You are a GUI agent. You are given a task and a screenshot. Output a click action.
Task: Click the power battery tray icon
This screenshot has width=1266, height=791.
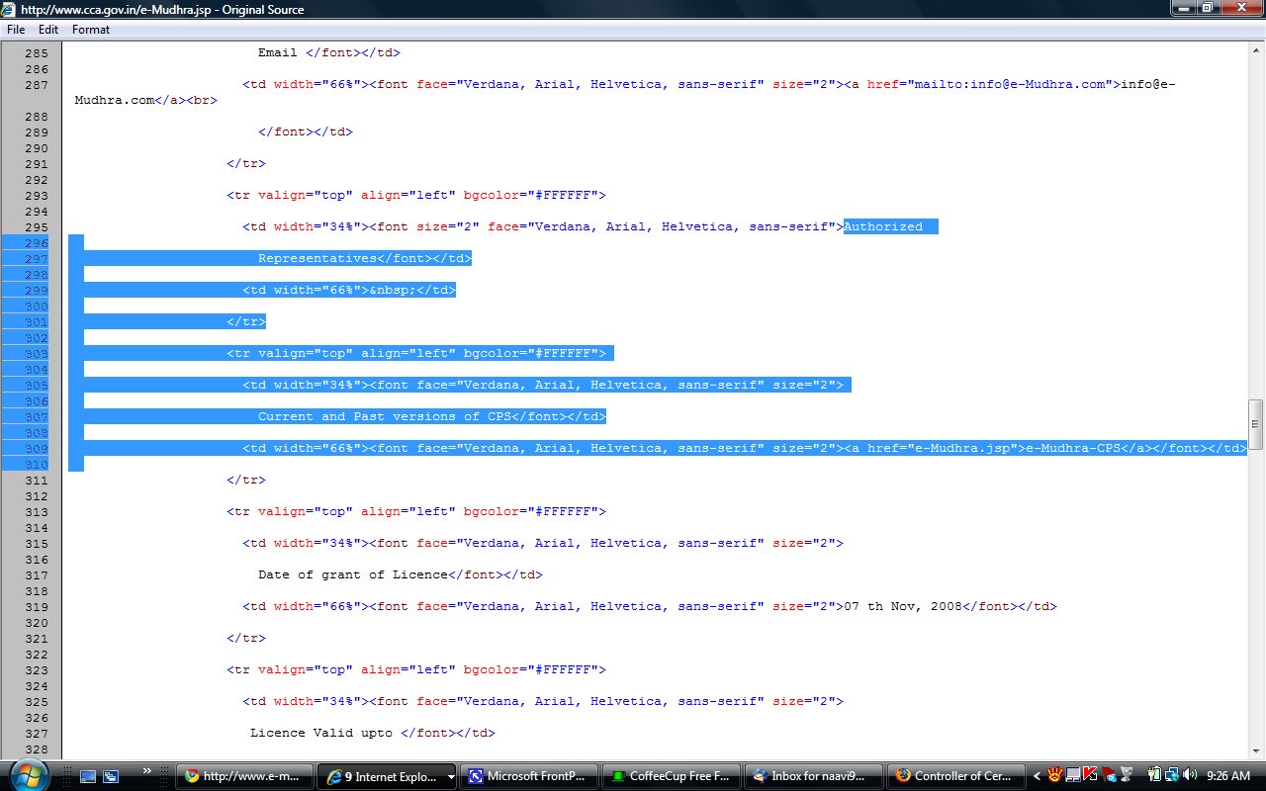[1153, 776]
